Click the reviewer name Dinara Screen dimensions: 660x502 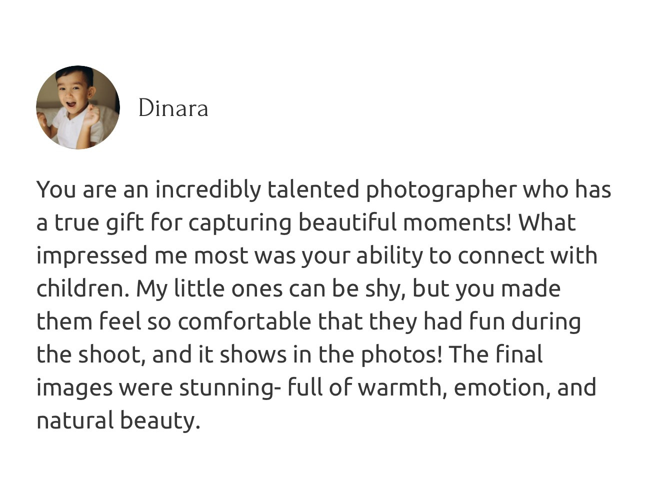[173, 108]
